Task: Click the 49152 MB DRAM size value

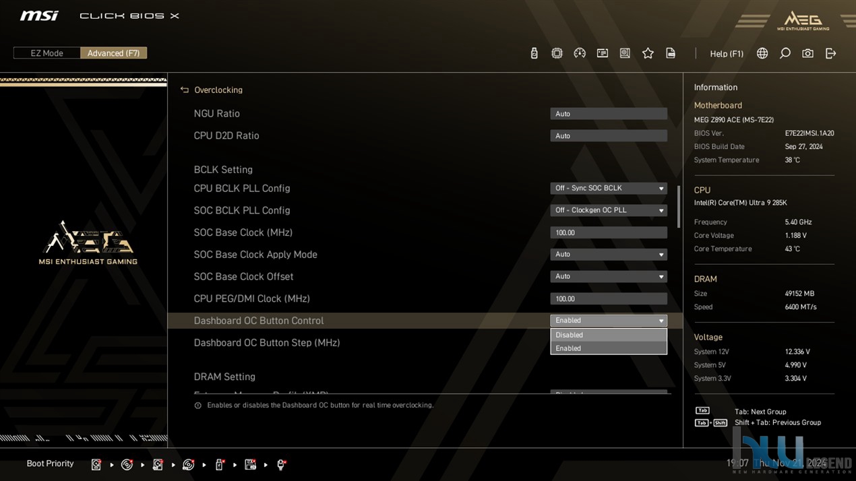Action: coord(800,294)
